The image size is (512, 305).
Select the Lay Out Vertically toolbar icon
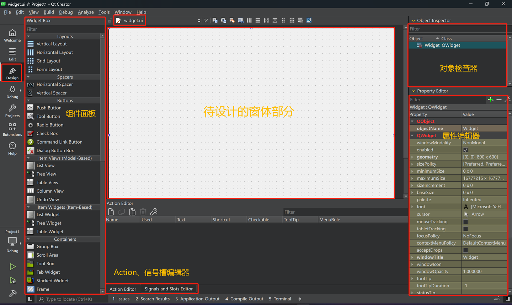click(258, 20)
